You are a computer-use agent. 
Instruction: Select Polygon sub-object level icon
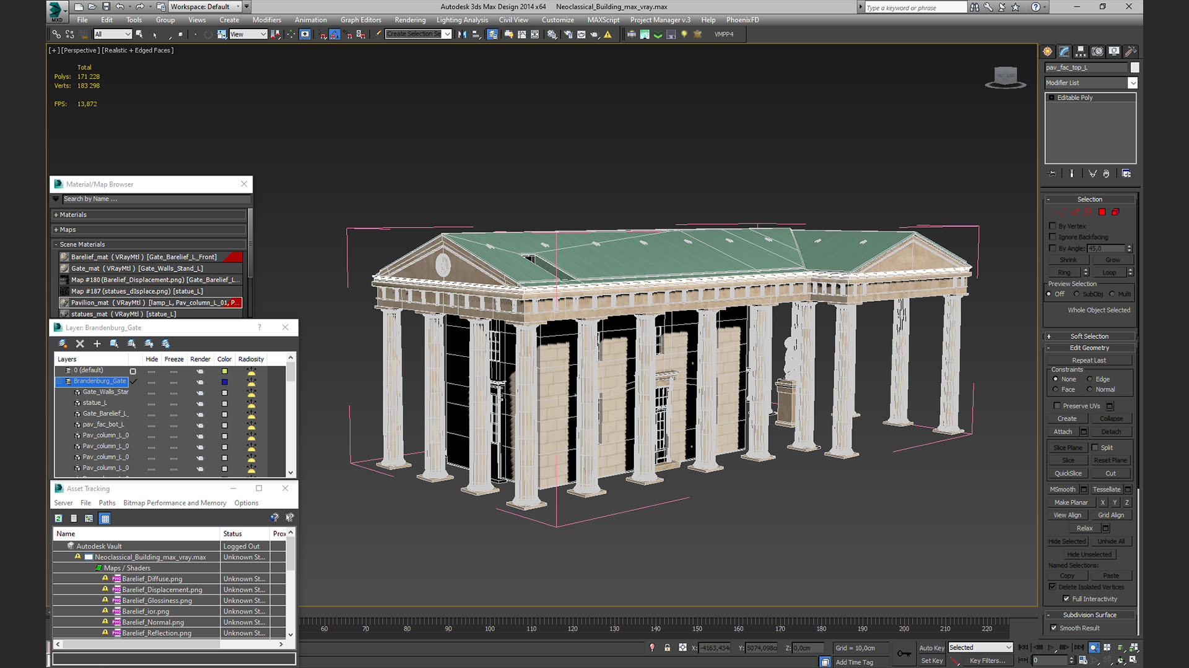[1102, 212]
